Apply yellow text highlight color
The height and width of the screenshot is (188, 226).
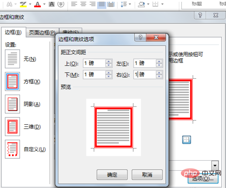click(x=23, y=4)
